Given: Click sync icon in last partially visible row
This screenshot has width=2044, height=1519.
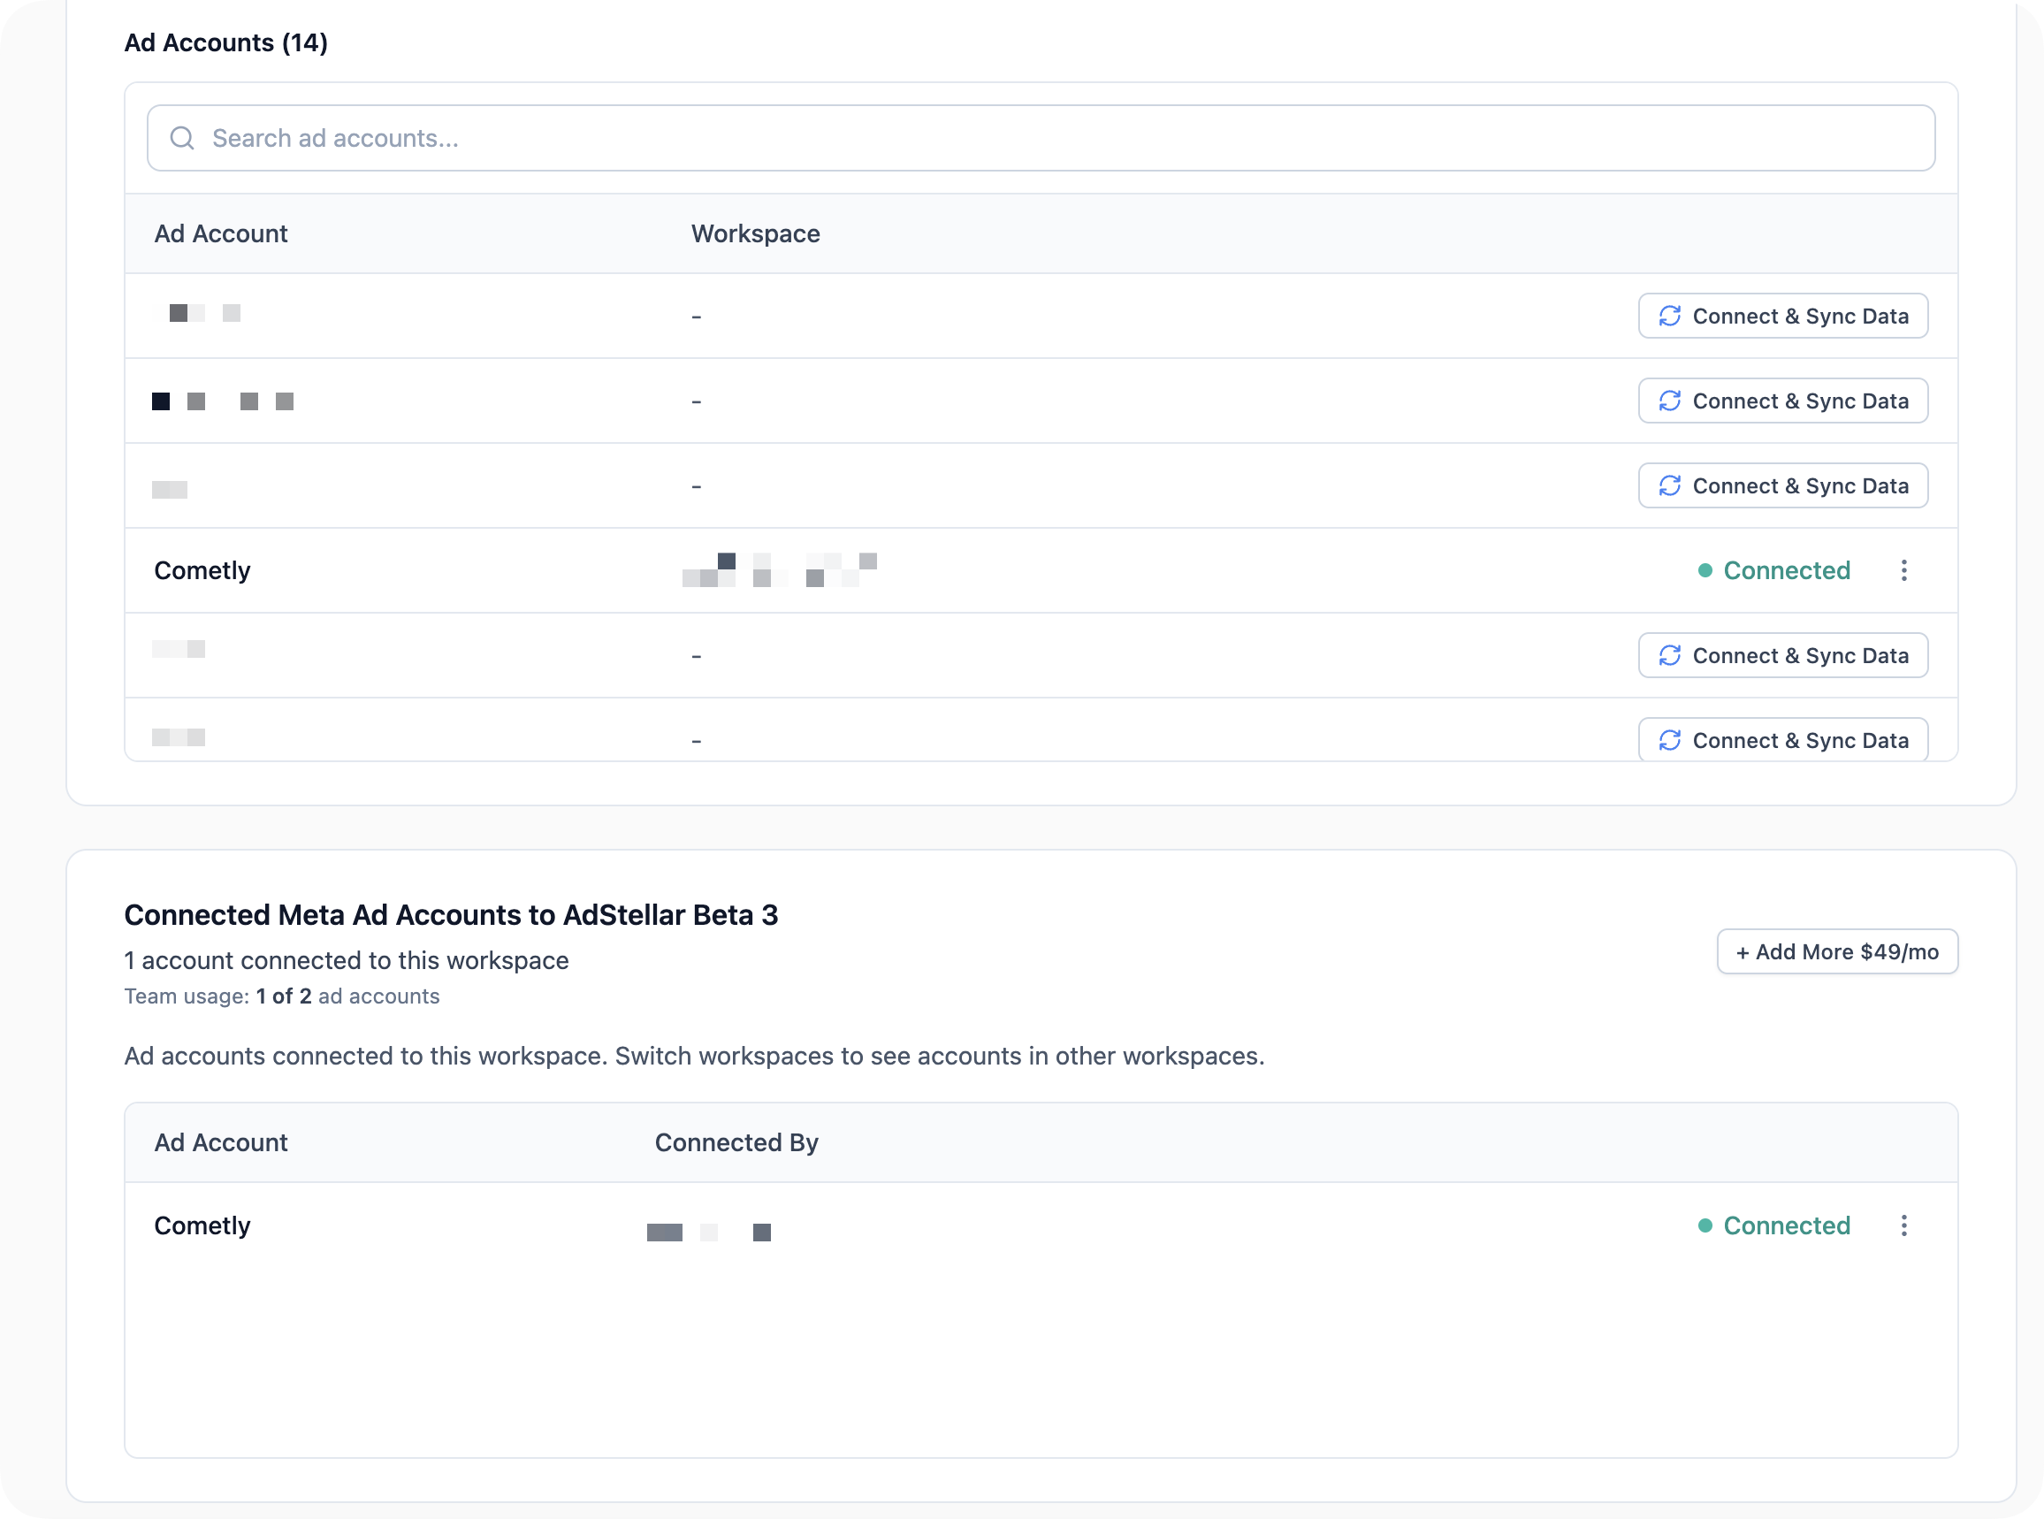Looking at the screenshot, I should (x=1670, y=740).
